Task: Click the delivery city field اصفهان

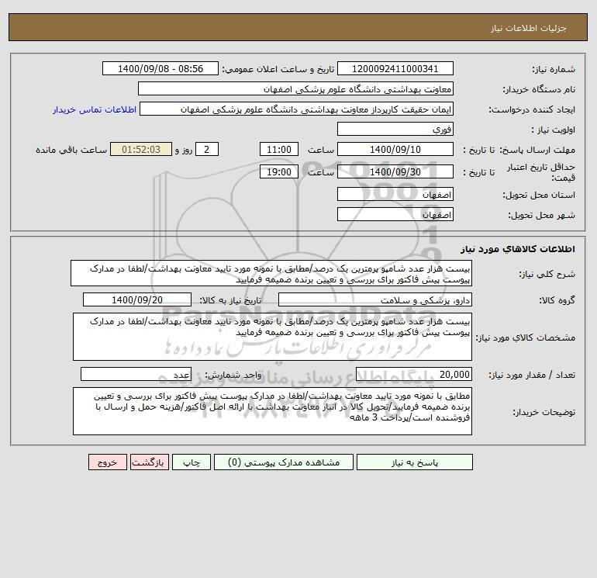Action: coord(395,214)
